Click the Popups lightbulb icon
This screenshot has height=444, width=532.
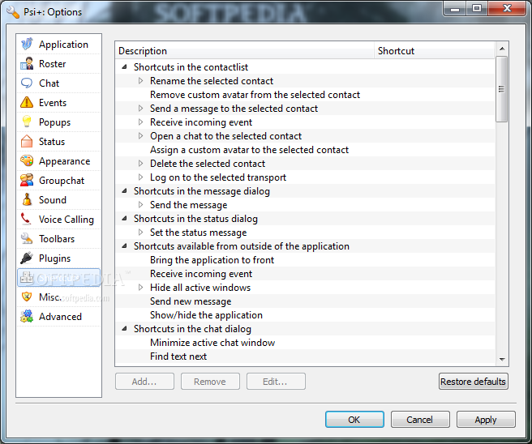27,122
